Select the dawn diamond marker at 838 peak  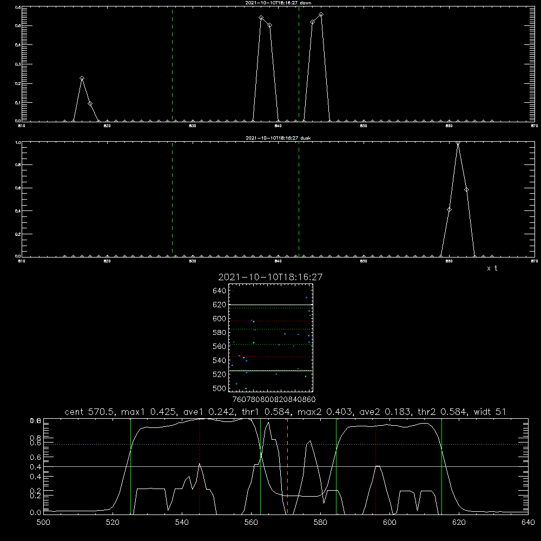[261, 18]
